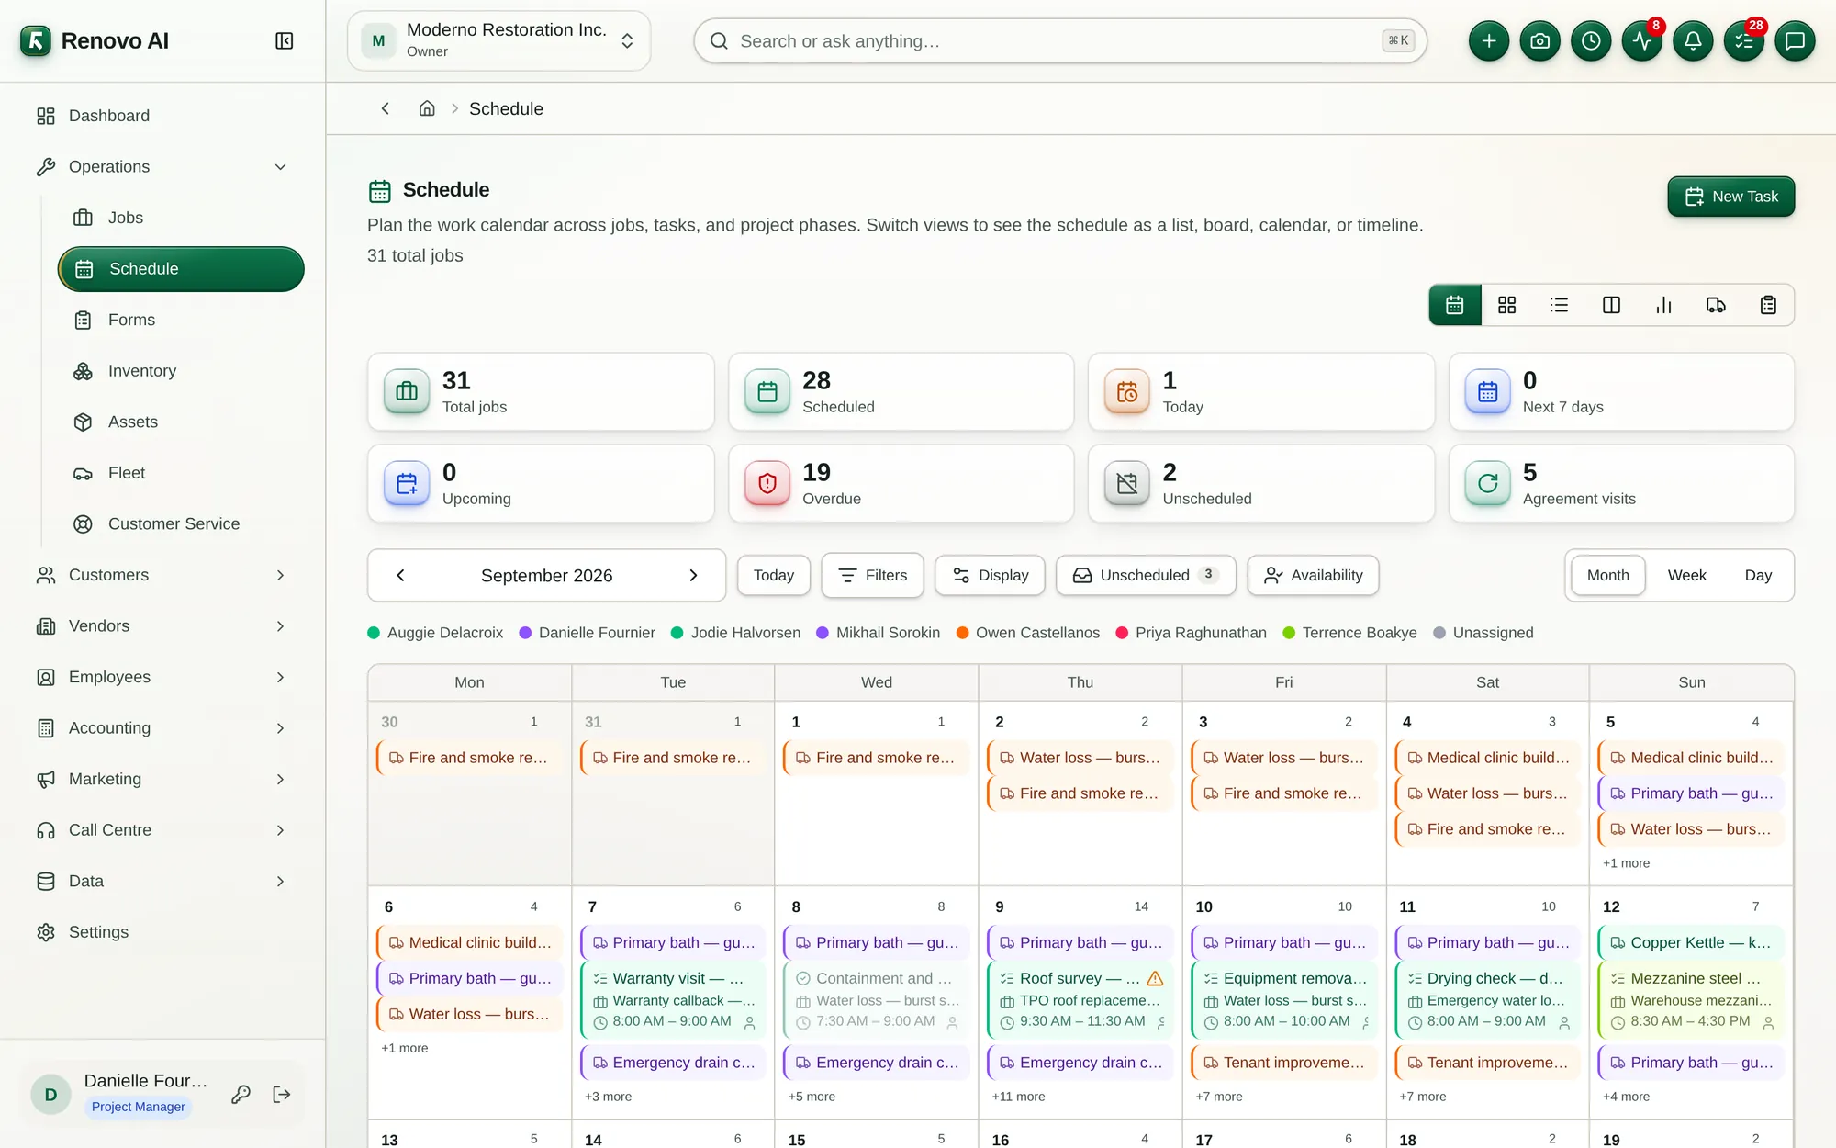Click the log out icon in the sidebar footer
Image resolution: width=1836 pixels, height=1148 pixels.
282,1094
